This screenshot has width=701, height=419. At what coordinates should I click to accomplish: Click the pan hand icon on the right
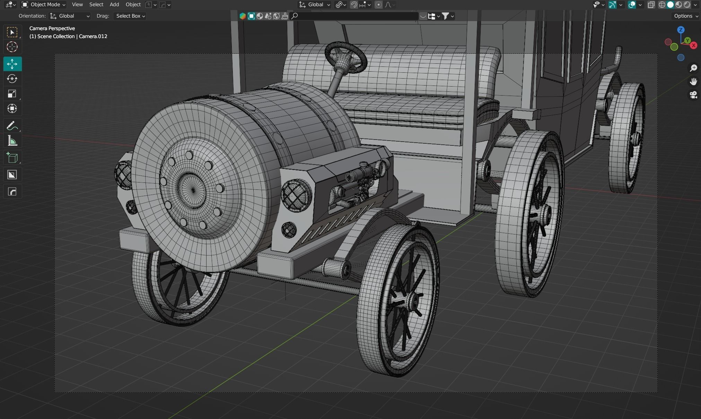click(x=693, y=81)
